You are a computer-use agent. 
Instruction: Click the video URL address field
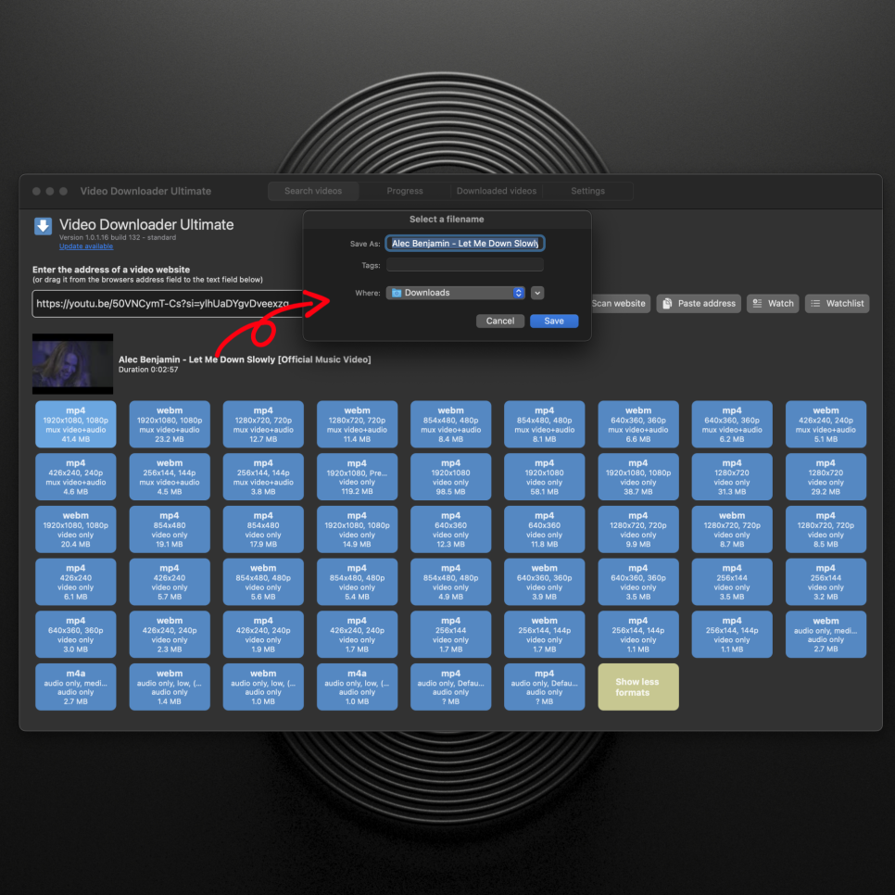click(x=168, y=304)
